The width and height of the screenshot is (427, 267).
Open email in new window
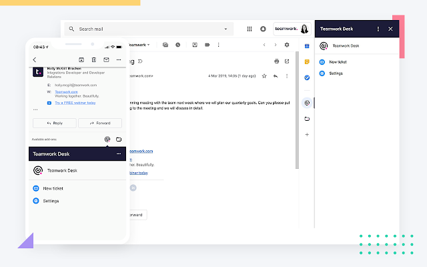click(x=287, y=61)
